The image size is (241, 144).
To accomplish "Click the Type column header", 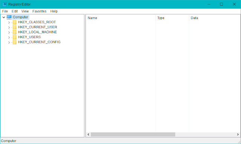I will click(x=172, y=18).
